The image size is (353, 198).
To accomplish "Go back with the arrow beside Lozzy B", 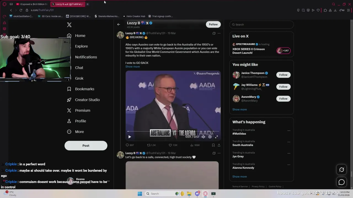I will point(119,24).
